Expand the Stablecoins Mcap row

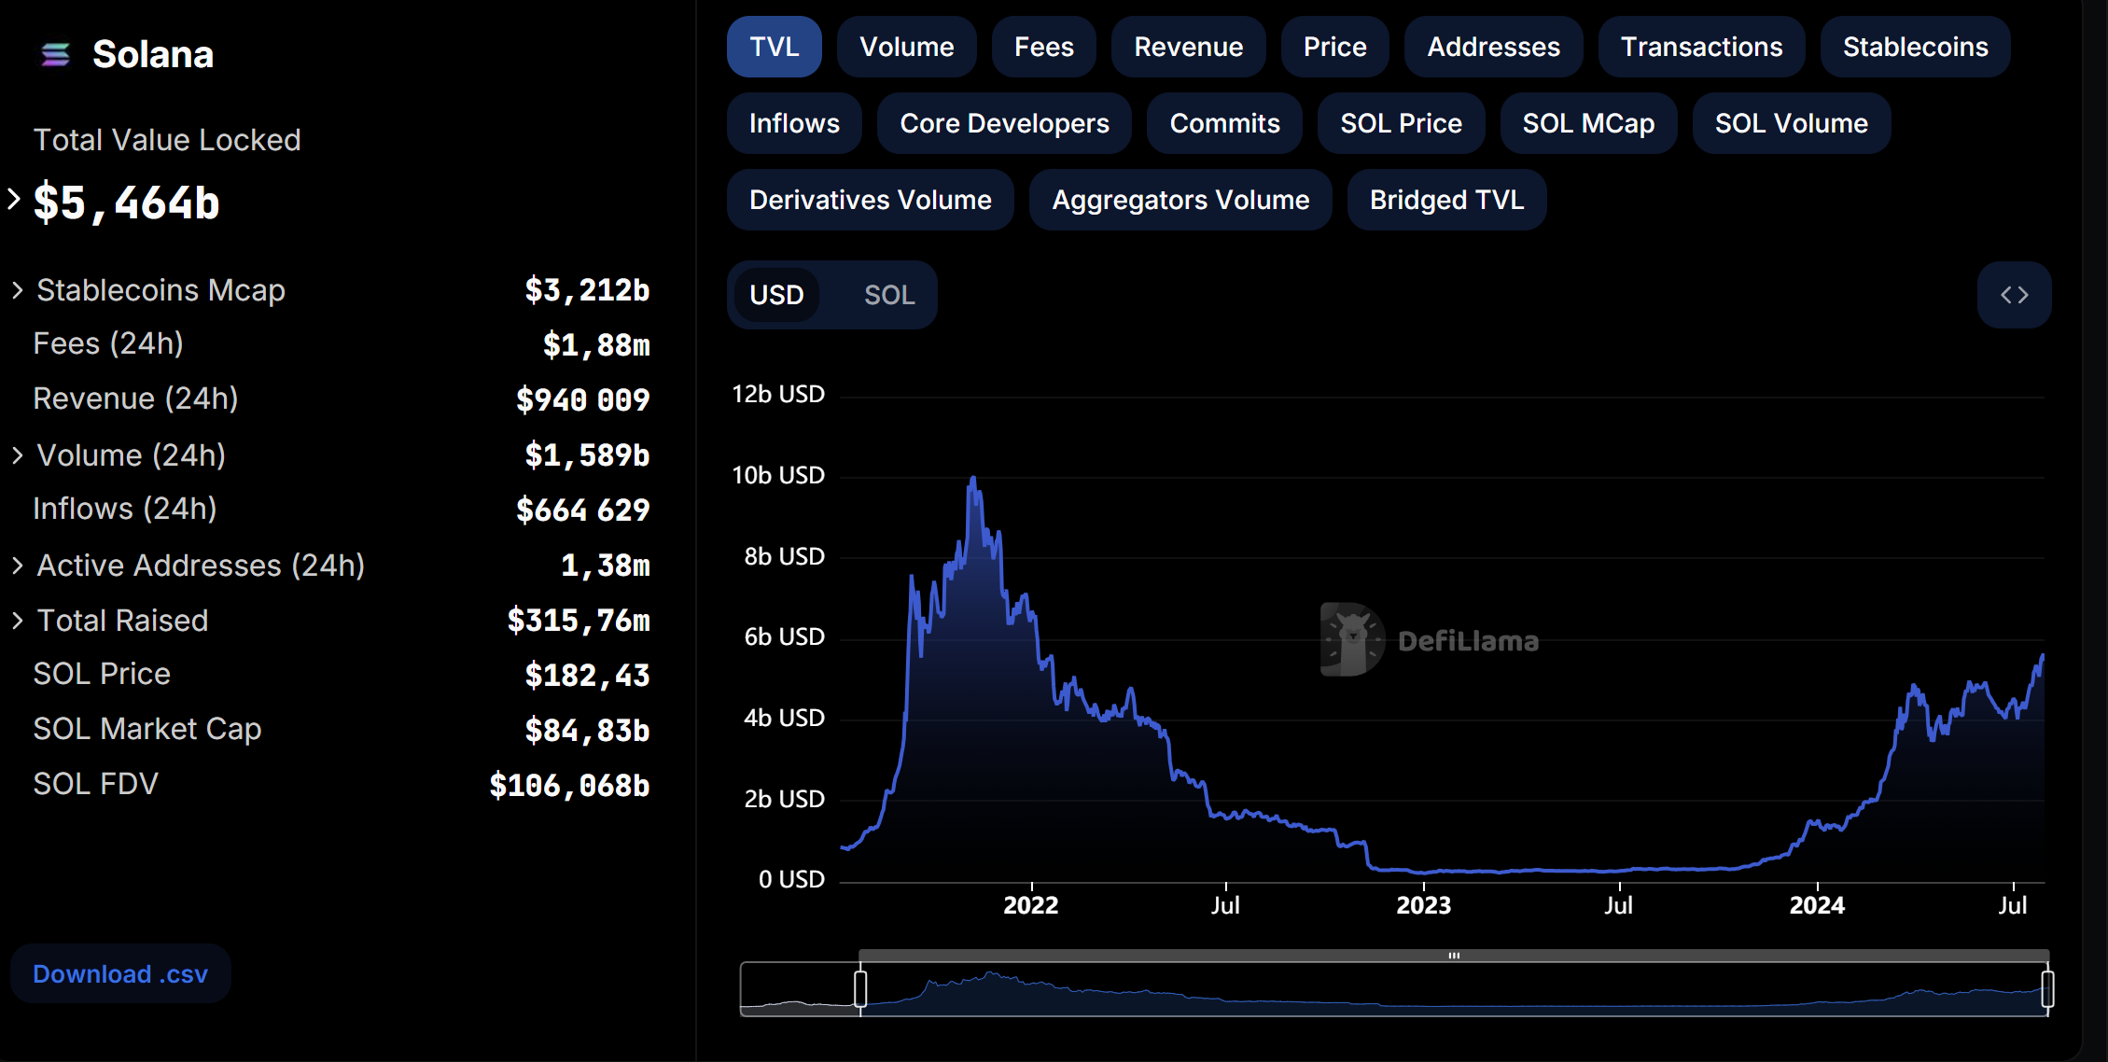(17, 290)
